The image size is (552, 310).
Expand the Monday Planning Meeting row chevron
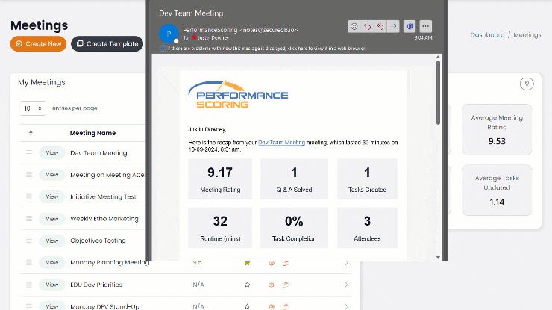pyautogui.click(x=346, y=263)
